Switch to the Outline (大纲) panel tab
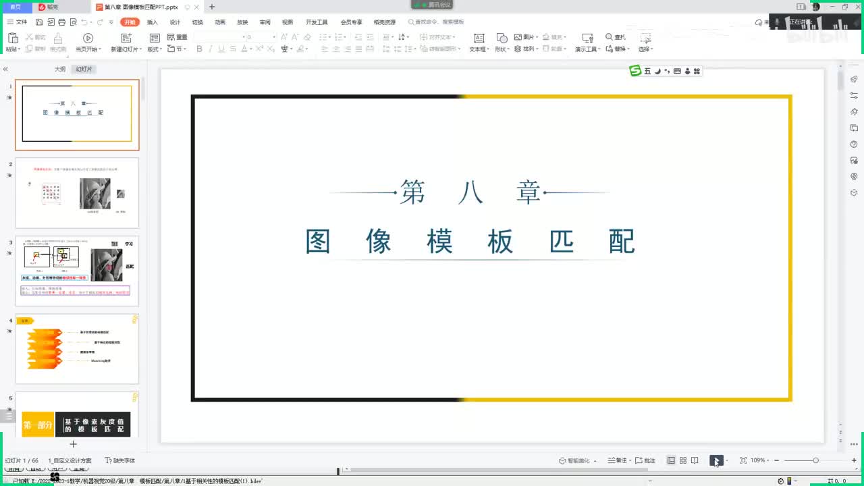This screenshot has height=486, width=864. click(60, 70)
